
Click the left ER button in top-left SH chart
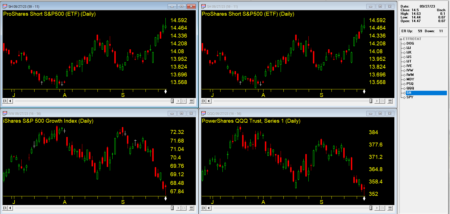pos(5,101)
